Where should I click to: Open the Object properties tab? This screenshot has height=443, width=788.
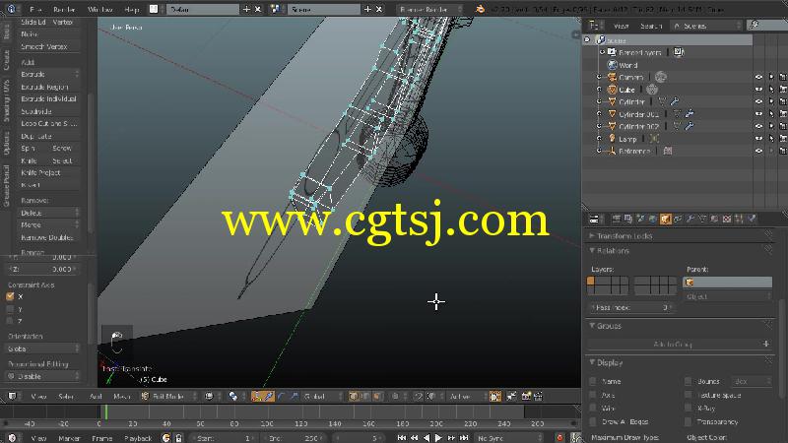pos(666,219)
